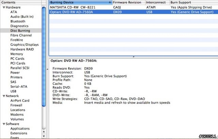Select Hardware RAID entry
Viewport: 218px width, 139px height.
coord(22,49)
